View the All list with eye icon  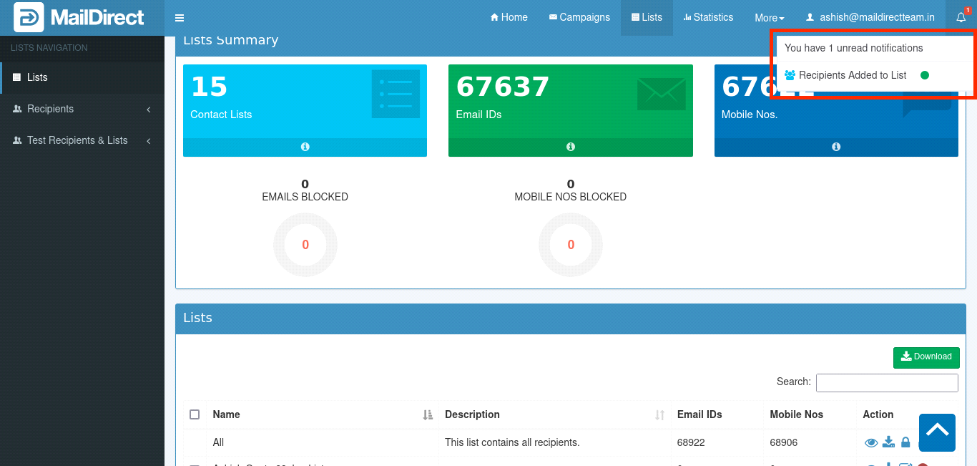pos(871,443)
